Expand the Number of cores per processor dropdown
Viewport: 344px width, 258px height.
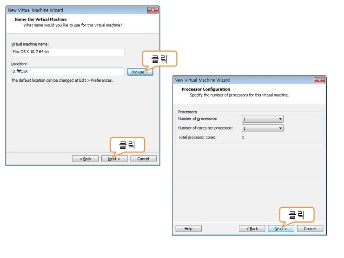tap(262, 128)
